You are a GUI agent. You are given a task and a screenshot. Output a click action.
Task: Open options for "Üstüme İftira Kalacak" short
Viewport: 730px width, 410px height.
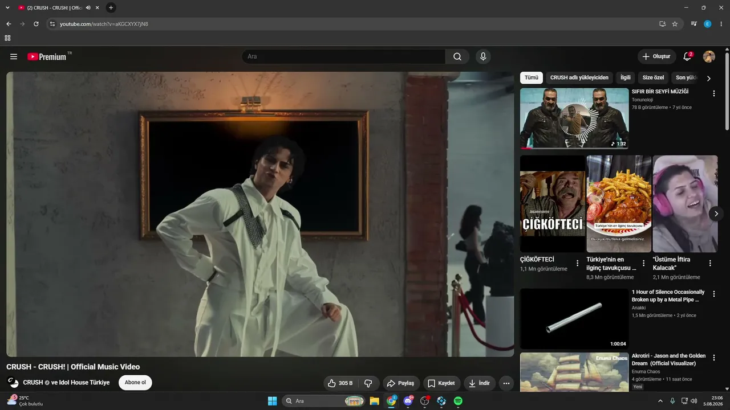[710, 263]
